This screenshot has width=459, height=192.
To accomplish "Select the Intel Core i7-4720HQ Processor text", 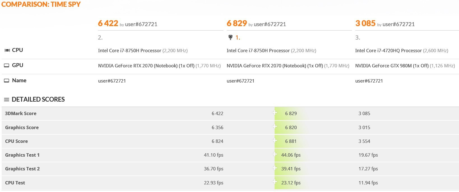I will pos(388,51).
